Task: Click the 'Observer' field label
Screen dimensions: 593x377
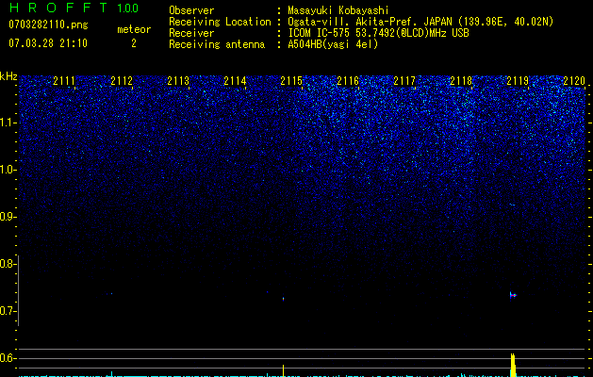Action: 191,10
